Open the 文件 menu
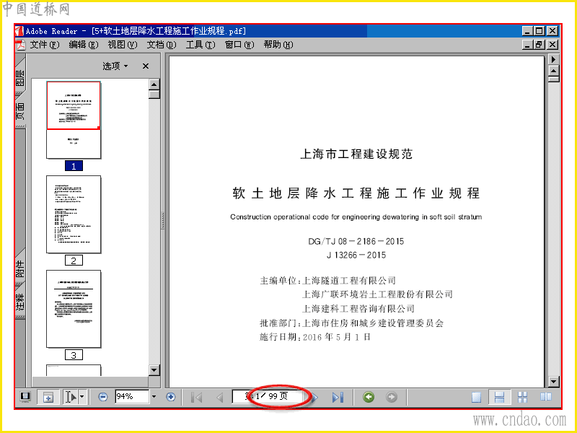 point(44,45)
